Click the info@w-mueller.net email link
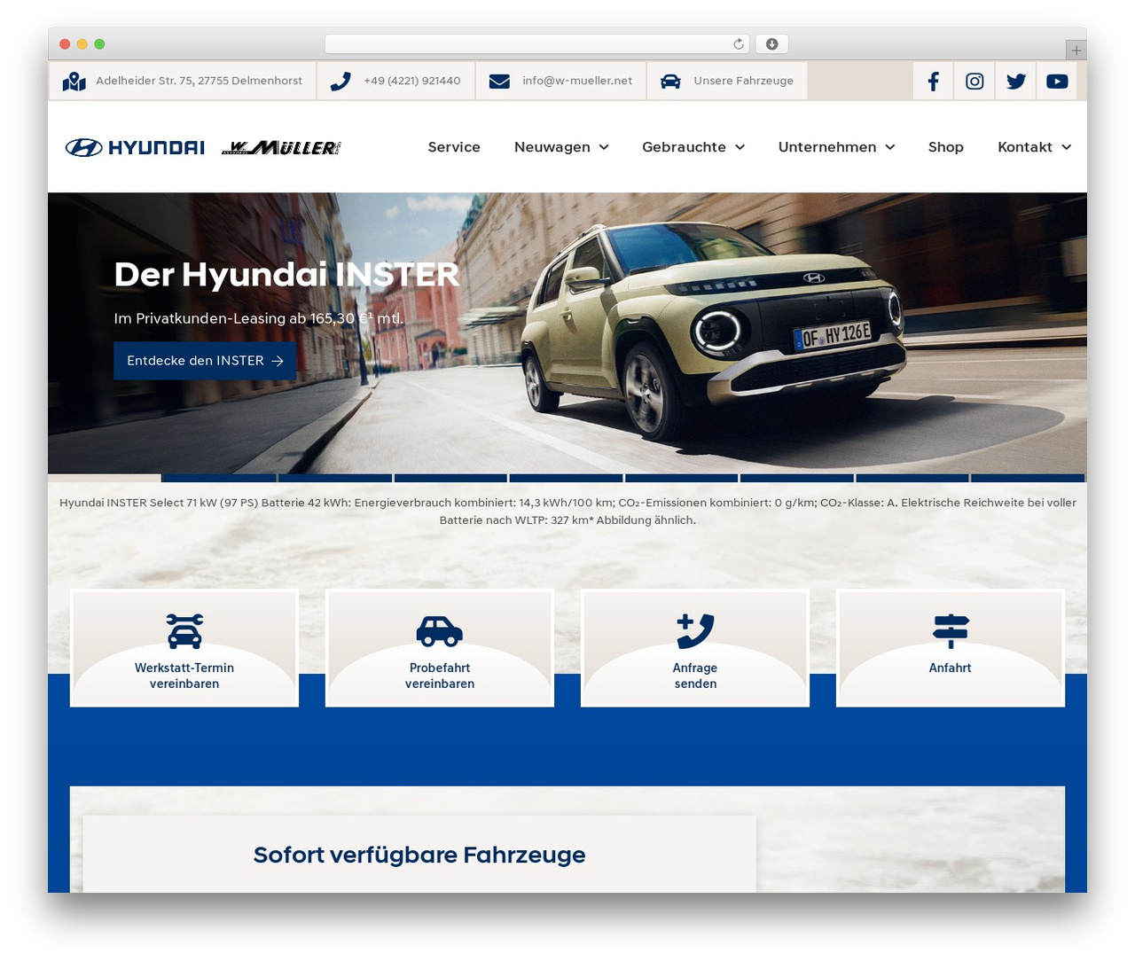 (577, 81)
